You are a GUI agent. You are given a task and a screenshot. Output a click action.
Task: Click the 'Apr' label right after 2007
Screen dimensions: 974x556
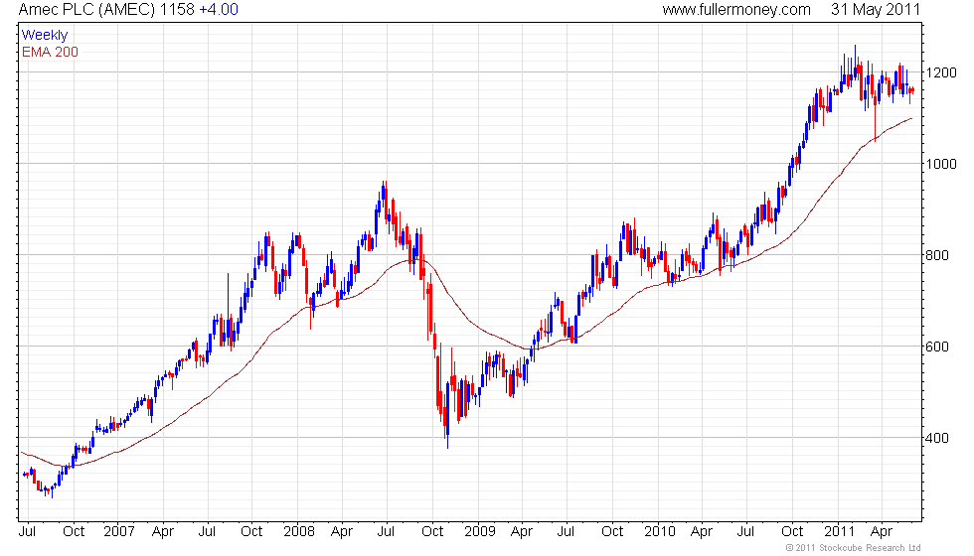163,532
